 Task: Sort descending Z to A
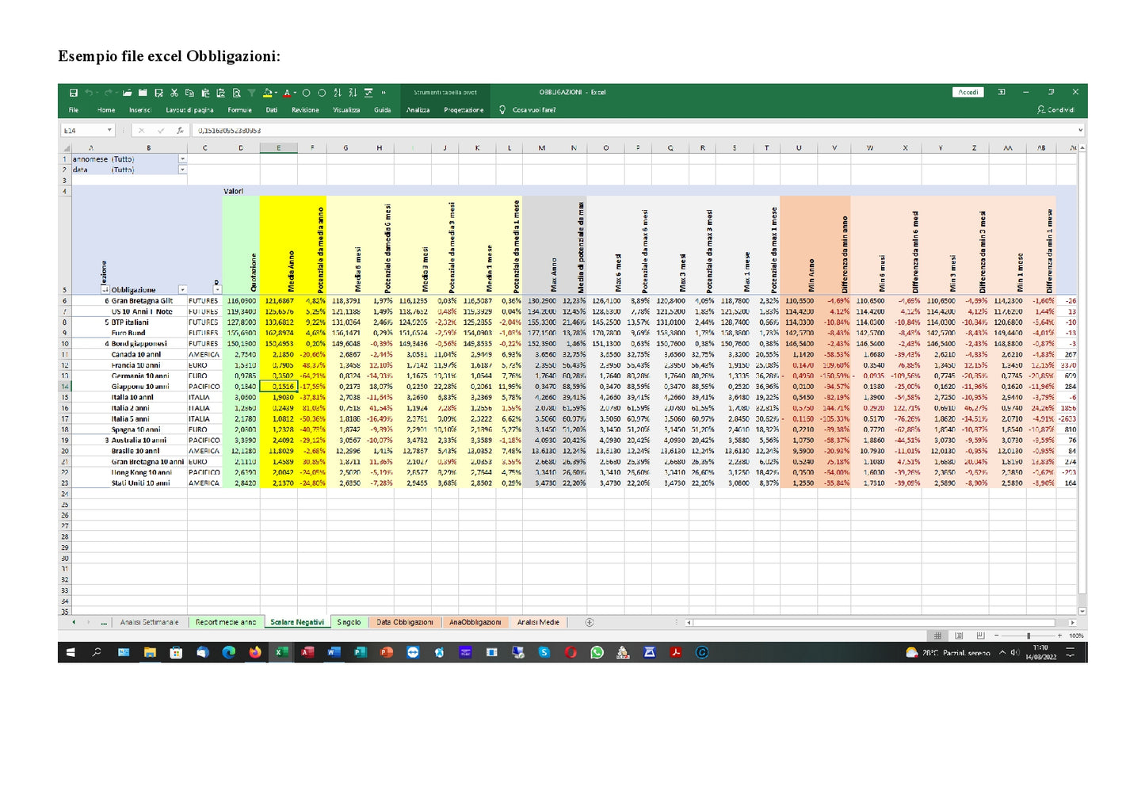[x=353, y=93]
